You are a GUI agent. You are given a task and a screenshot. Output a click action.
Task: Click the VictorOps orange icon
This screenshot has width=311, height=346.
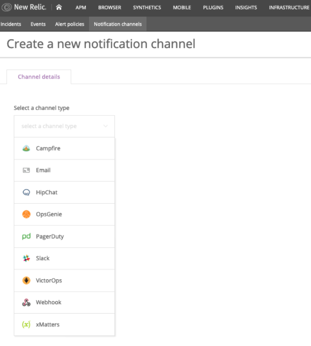[x=27, y=281]
